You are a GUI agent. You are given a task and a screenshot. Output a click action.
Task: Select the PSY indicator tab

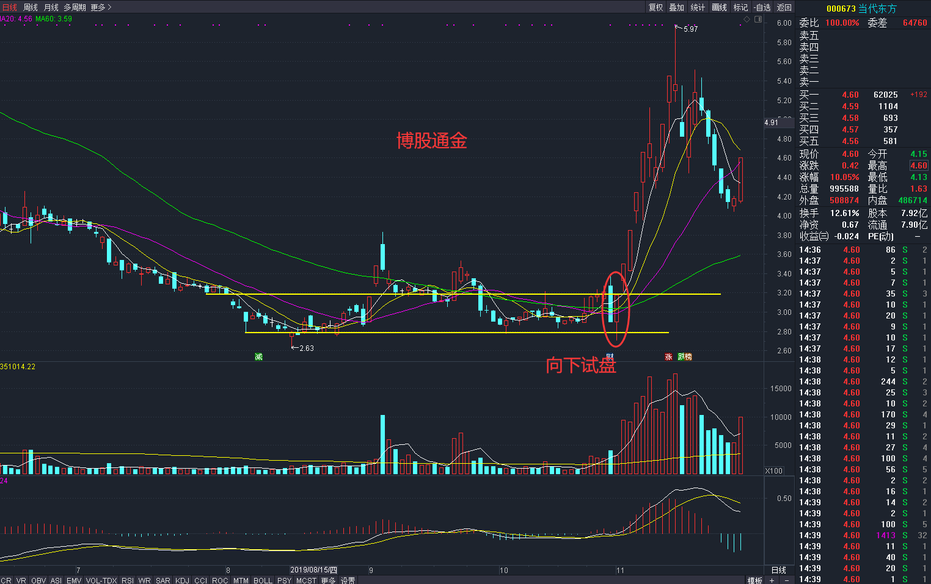(x=285, y=580)
